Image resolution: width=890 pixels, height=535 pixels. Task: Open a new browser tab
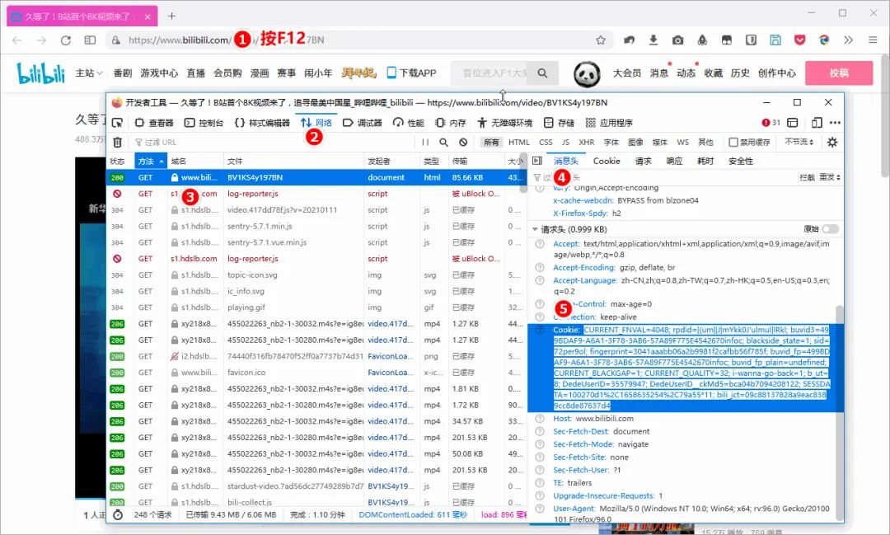(171, 16)
